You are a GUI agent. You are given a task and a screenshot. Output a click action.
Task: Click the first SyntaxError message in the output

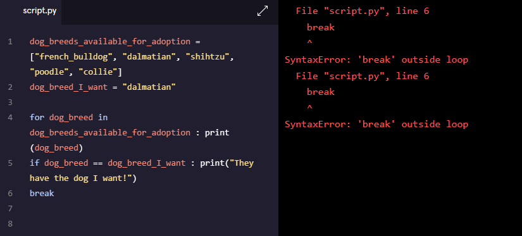click(x=376, y=60)
